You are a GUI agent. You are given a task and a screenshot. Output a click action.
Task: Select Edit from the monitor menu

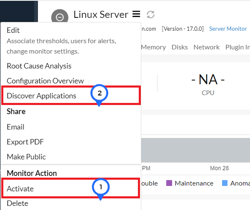(13, 30)
